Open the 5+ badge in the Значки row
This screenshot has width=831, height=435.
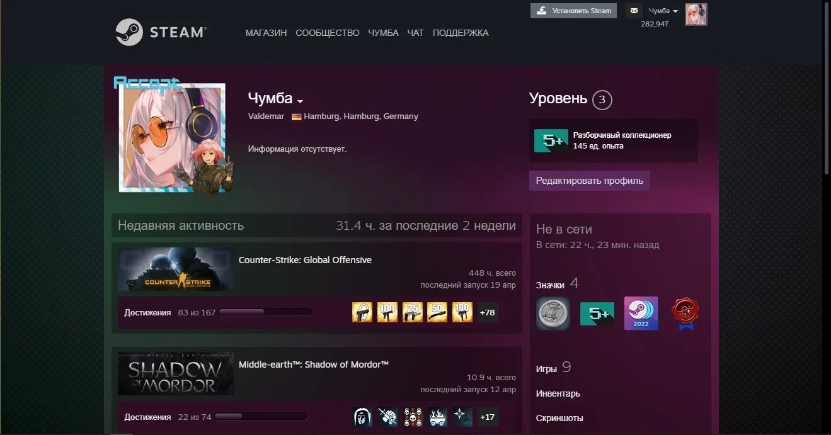pyautogui.click(x=597, y=314)
